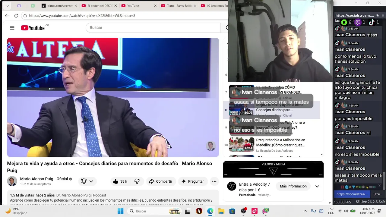386x217 pixels.
Task: Dislike the video
Action: tap(137, 181)
